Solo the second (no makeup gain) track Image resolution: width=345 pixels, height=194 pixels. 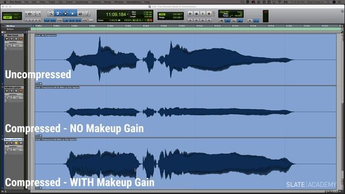click(16, 91)
